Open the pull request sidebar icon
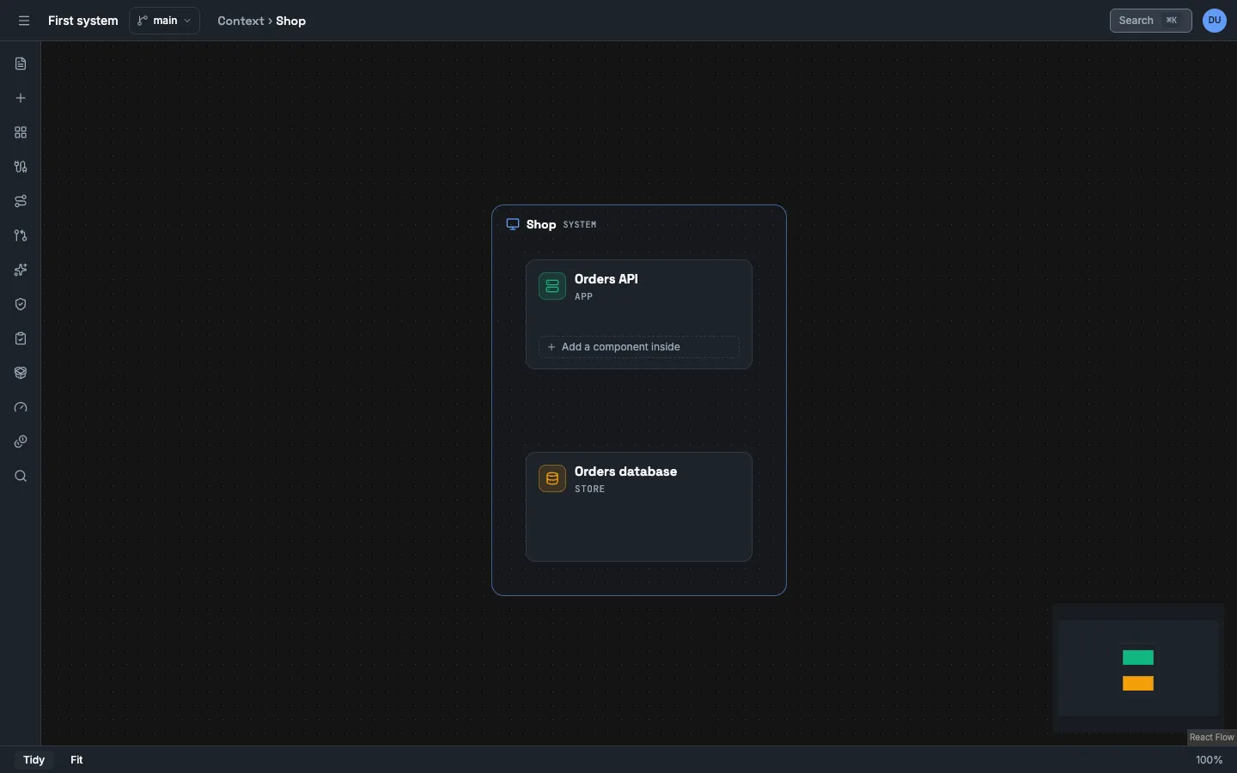This screenshot has width=1237, height=773. (x=21, y=235)
